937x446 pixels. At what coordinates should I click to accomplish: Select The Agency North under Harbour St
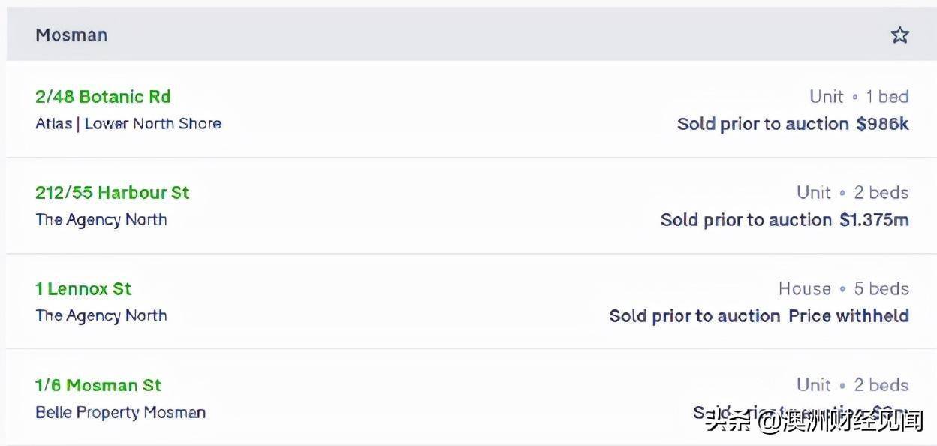coord(101,220)
